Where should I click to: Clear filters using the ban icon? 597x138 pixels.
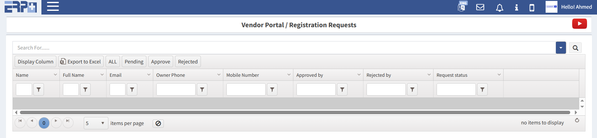pos(158,123)
